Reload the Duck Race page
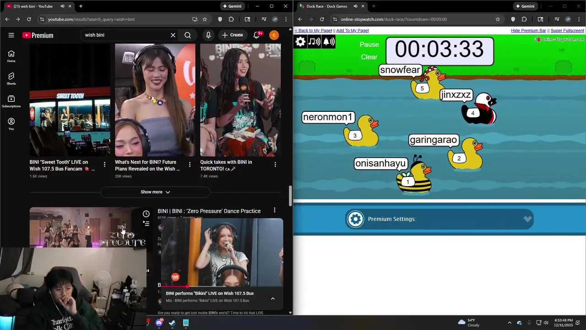The width and height of the screenshot is (586, 330). click(322, 19)
